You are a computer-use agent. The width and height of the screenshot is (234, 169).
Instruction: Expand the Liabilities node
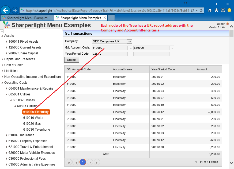pos(2,71)
